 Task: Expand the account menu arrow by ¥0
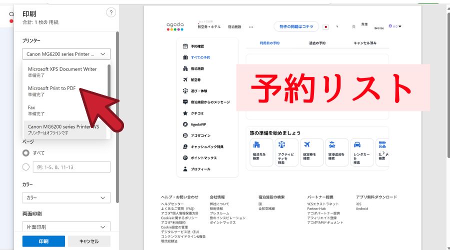400,26
